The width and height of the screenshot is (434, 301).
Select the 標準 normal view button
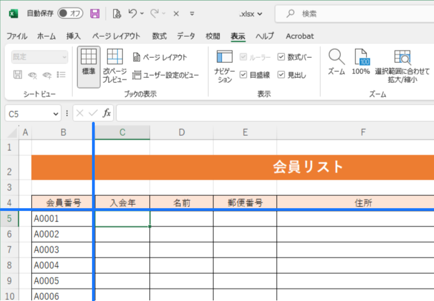(89, 62)
